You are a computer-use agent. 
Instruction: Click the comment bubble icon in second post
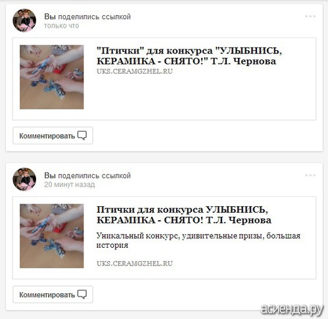(82, 295)
